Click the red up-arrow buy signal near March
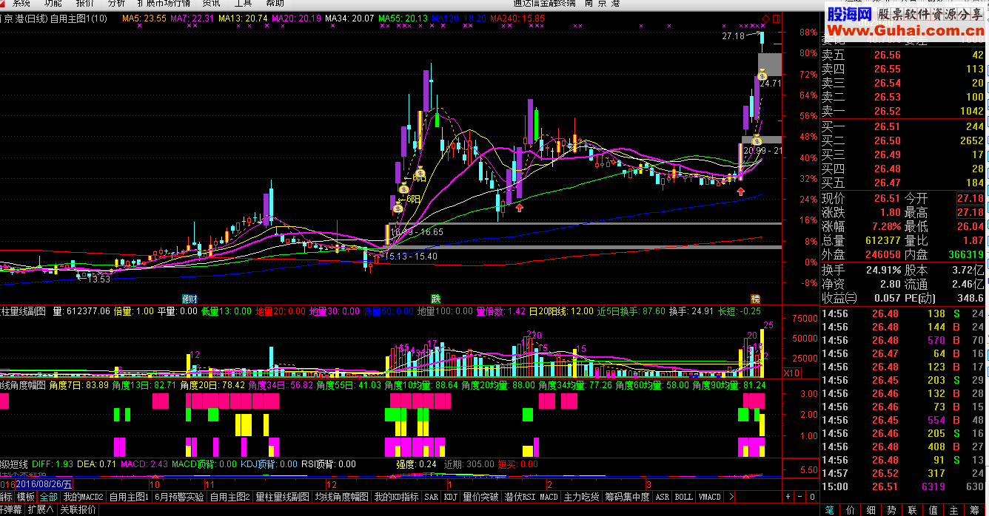This screenshot has height=516, width=989. coord(740,191)
